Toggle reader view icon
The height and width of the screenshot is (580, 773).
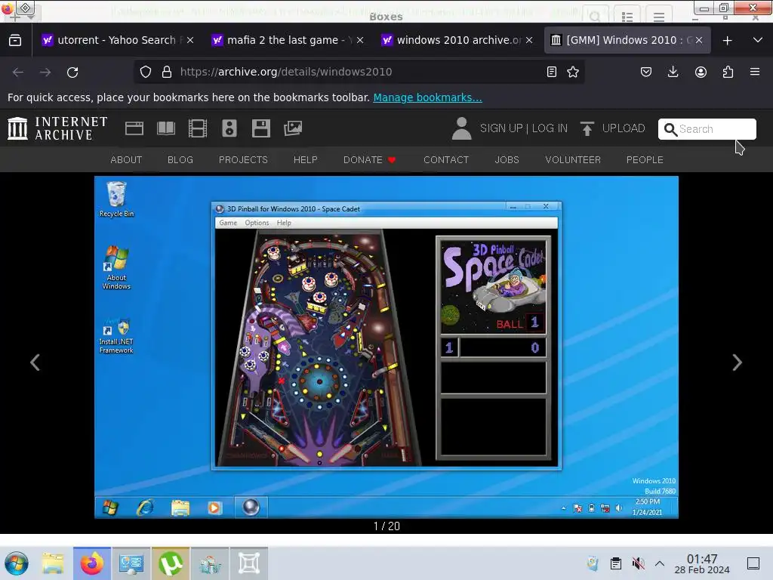[552, 72]
